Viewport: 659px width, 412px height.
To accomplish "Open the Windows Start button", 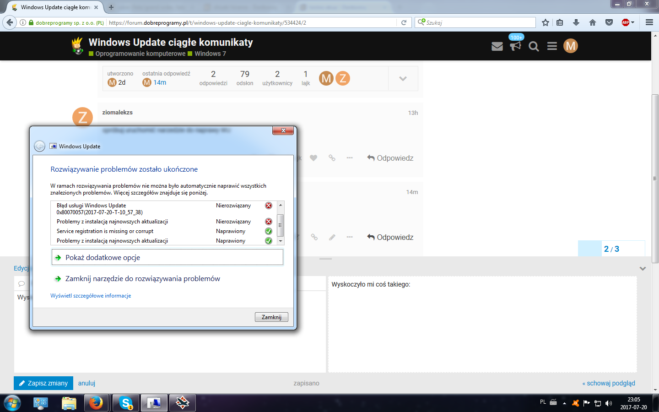I will point(12,403).
